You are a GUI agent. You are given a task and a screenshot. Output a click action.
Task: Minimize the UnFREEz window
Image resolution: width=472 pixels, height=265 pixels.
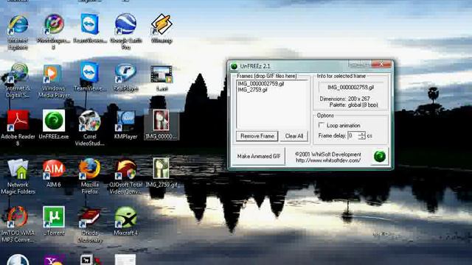coord(354,64)
